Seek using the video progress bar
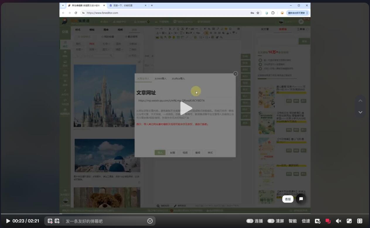The width and height of the screenshot is (370, 228). [185, 214]
